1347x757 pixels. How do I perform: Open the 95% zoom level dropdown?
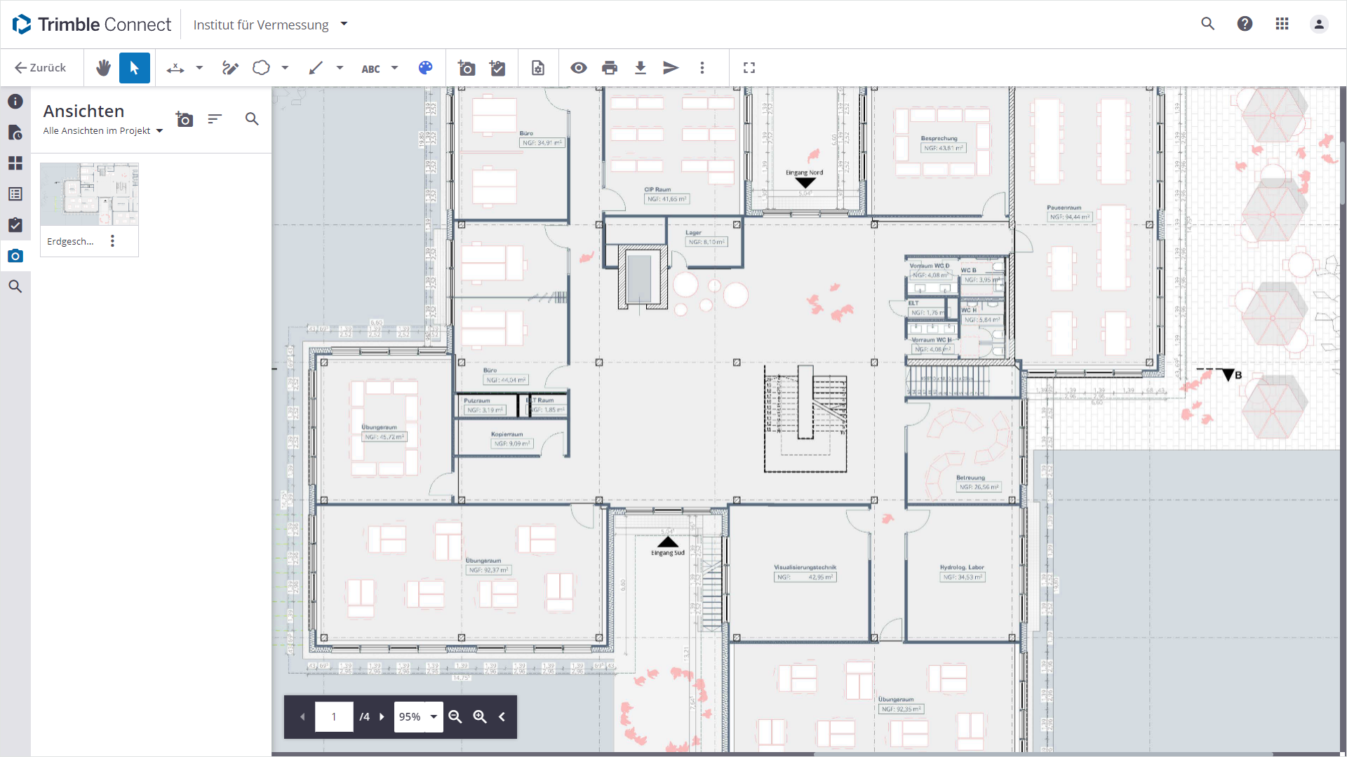click(x=434, y=716)
